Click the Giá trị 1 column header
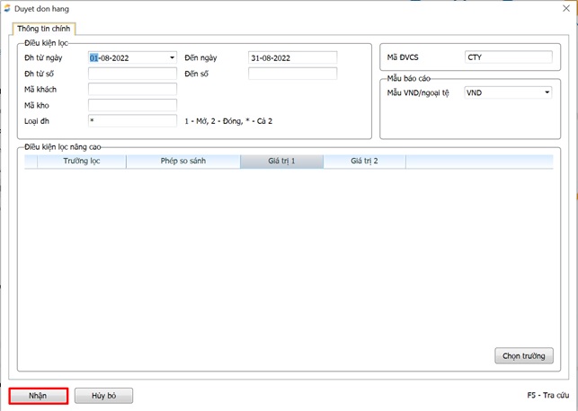The width and height of the screenshot is (578, 411). [x=281, y=162]
